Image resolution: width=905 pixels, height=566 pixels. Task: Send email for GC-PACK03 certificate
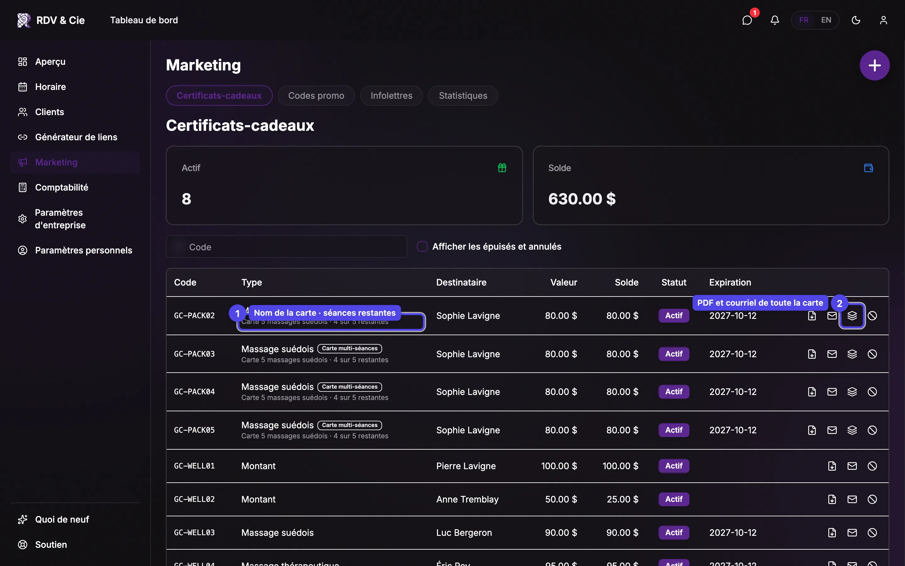[832, 354]
